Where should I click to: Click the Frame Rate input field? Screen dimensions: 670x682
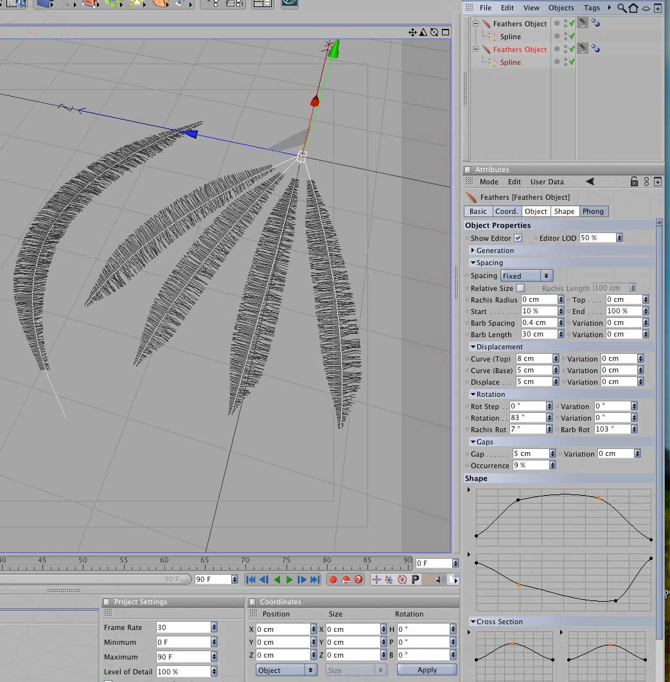[183, 627]
